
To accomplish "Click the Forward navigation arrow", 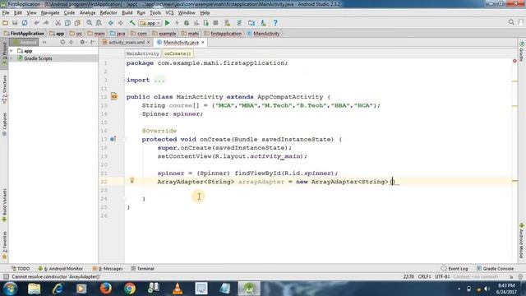I will 121,23.
